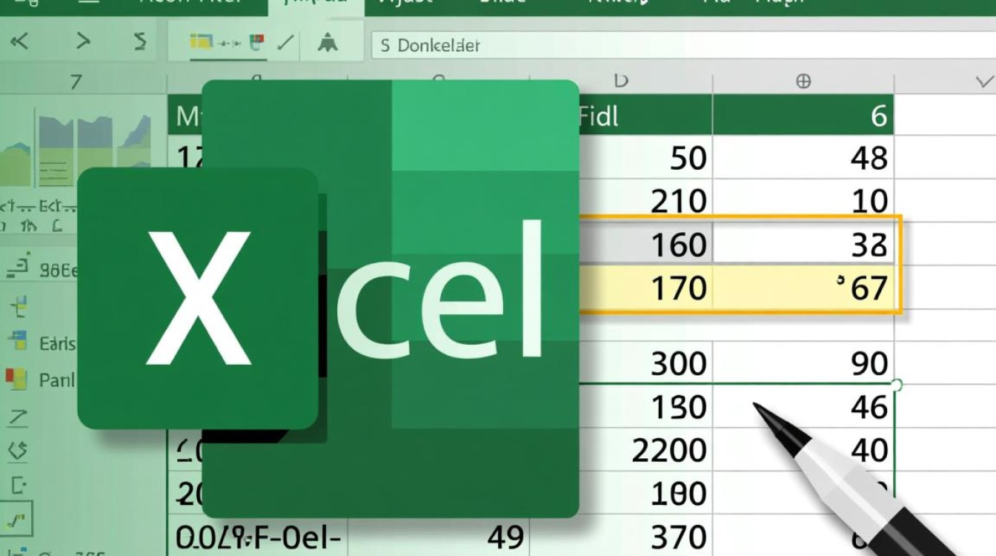Click the red and yellow Panl icon
The width and height of the screenshot is (996, 556).
16,380
